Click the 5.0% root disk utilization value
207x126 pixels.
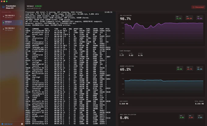tap(124, 118)
